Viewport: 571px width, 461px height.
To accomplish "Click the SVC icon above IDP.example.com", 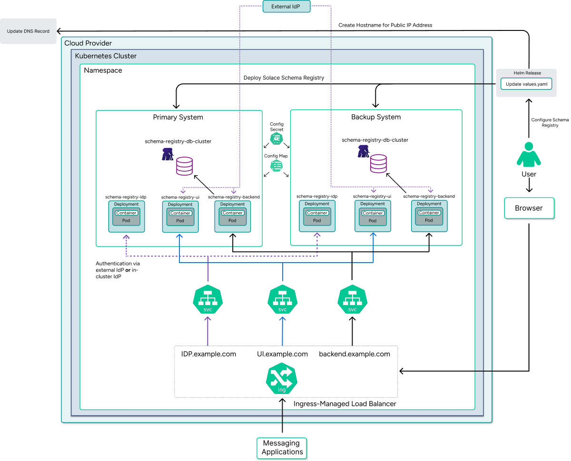I will 208,299.
